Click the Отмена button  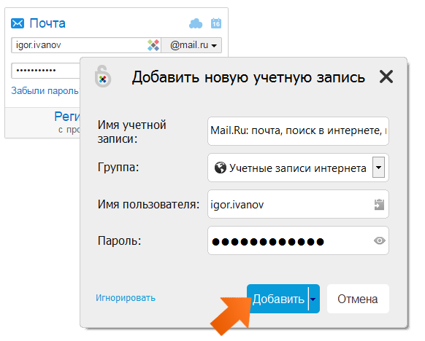pyautogui.click(x=358, y=299)
